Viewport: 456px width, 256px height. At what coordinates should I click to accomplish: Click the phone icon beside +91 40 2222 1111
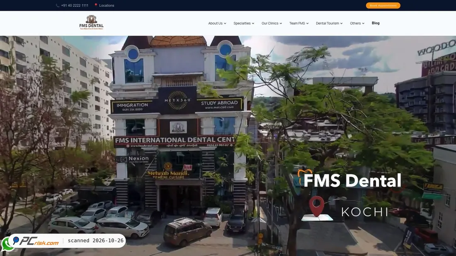pyautogui.click(x=58, y=5)
